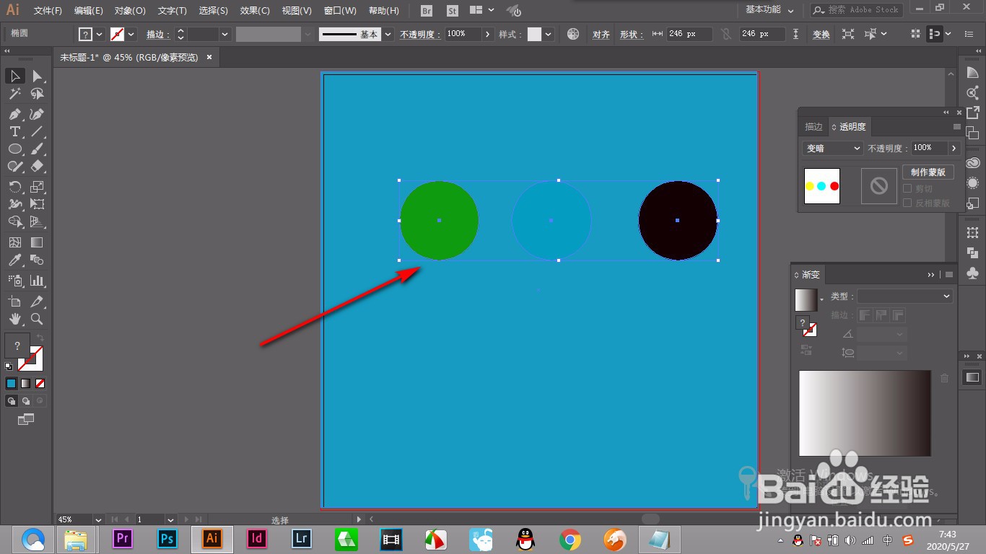Select the Column Graph tool
This screenshot has width=986, height=554.
click(37, 281)
